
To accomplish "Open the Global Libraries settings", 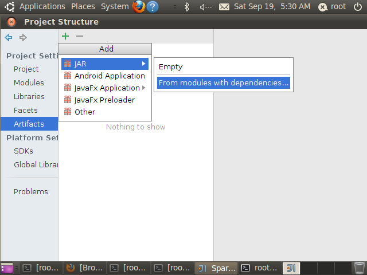I will click(36, 164).
